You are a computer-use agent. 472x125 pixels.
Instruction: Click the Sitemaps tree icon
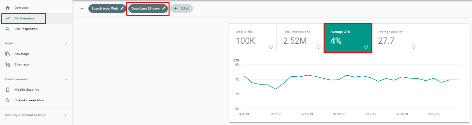pyautogui.click(x=8, y=64)
